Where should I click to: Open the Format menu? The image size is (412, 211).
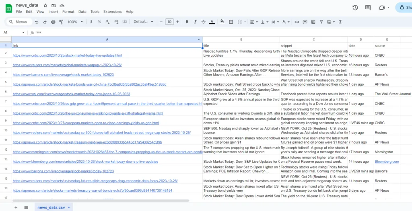[x=68, y=12]
